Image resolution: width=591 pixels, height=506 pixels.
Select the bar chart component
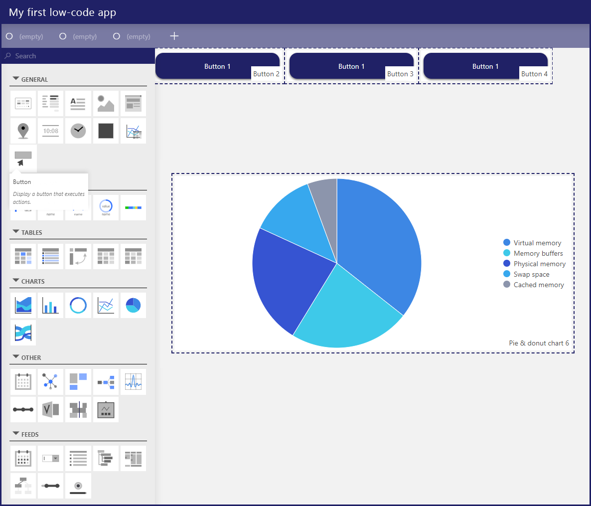[x=50, y=306]
